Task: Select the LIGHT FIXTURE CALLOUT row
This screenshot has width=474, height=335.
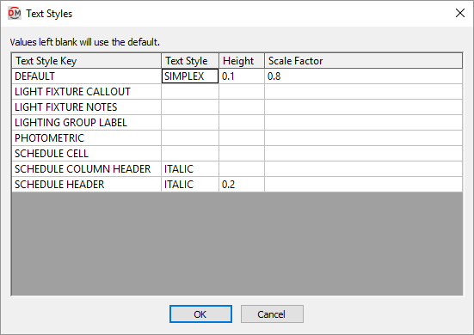Action: tap(237, 91)
